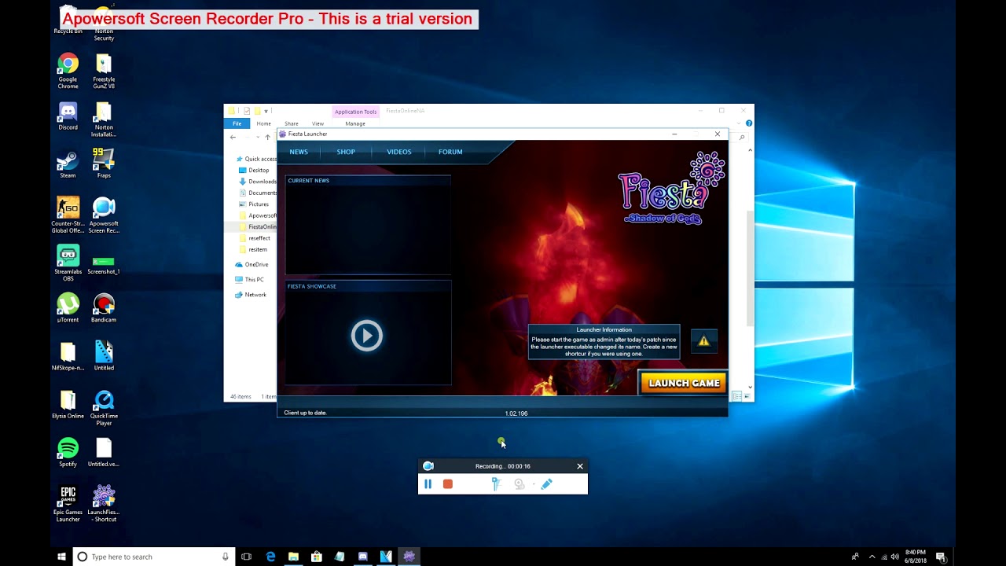The width and height of the screenshot is (1006, 566).
Task: Expand the webcam dropdown arrow in recorder
Action: pos(534,484)
